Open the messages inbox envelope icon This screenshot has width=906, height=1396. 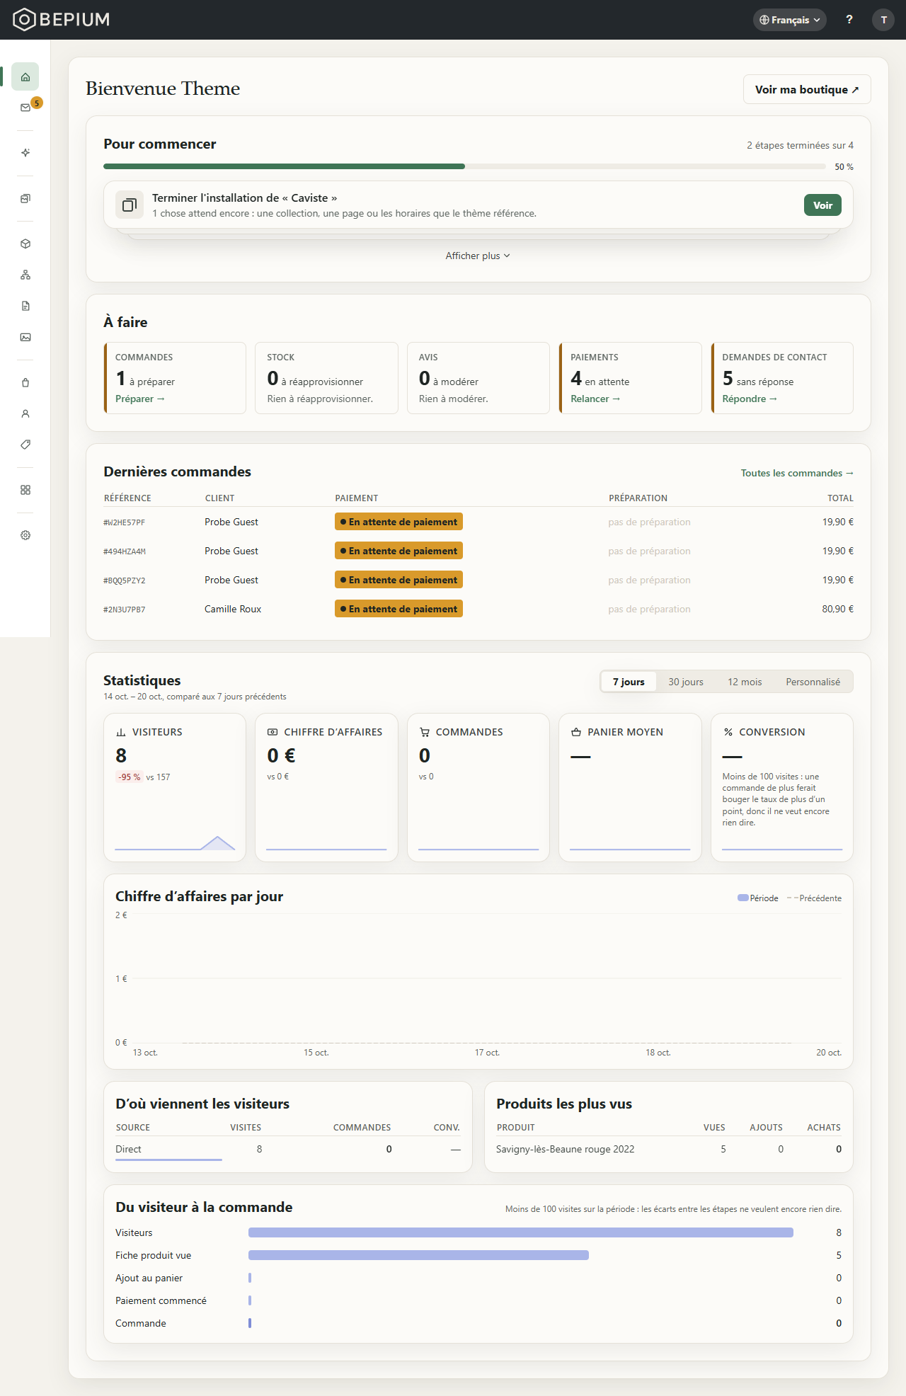point(25,108)
